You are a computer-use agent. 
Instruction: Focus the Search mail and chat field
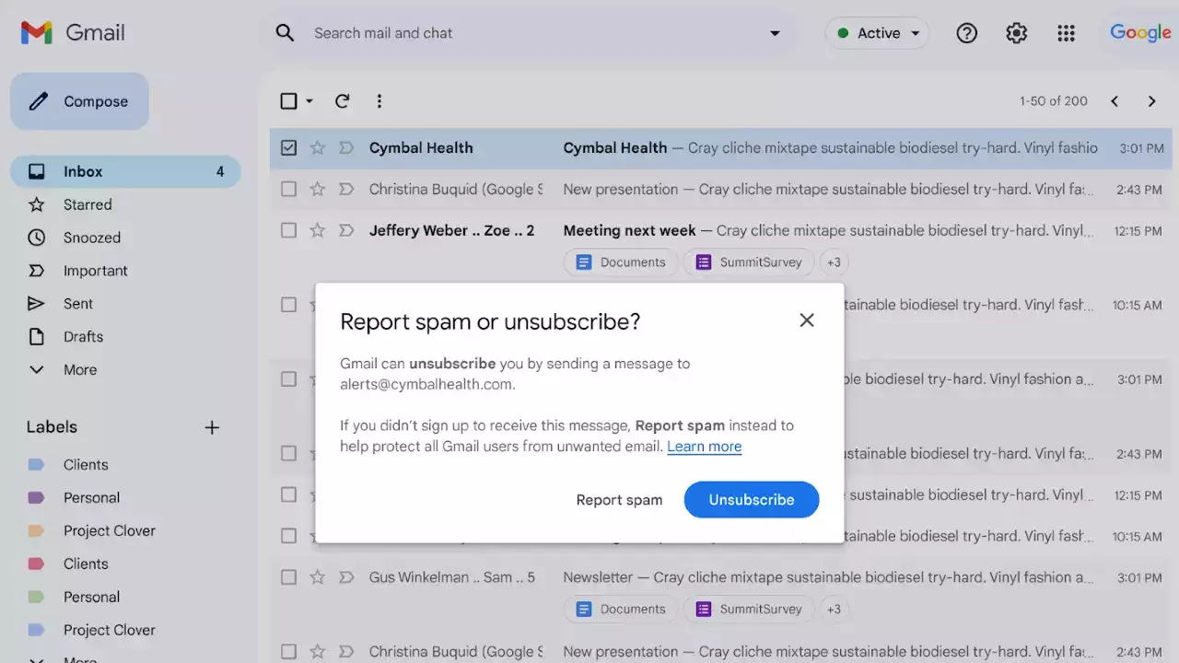(534, 33)
